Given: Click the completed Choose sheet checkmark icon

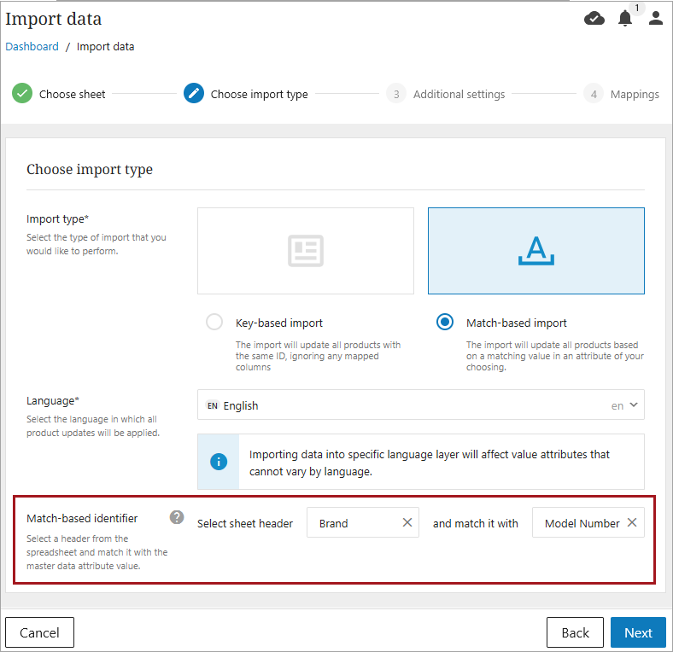Looking at the screenshot, I should [x=22, y=94].
